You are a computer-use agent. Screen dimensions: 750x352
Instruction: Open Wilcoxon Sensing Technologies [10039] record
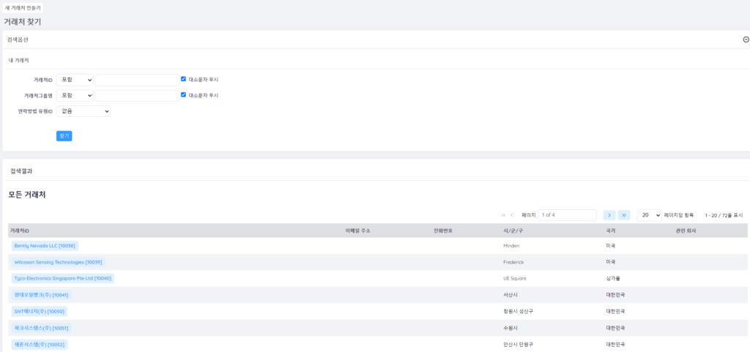pos(58,262)
